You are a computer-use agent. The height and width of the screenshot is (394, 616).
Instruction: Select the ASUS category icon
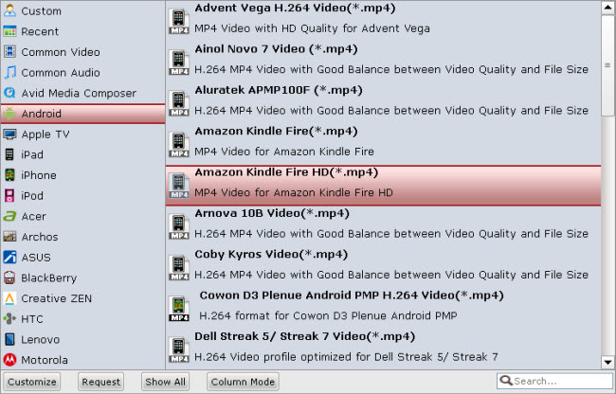point(9,258)
